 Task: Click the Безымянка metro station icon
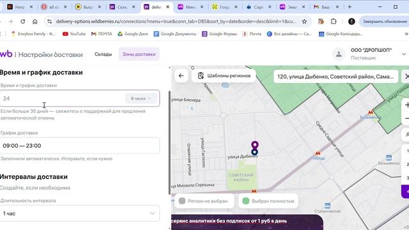371,112
